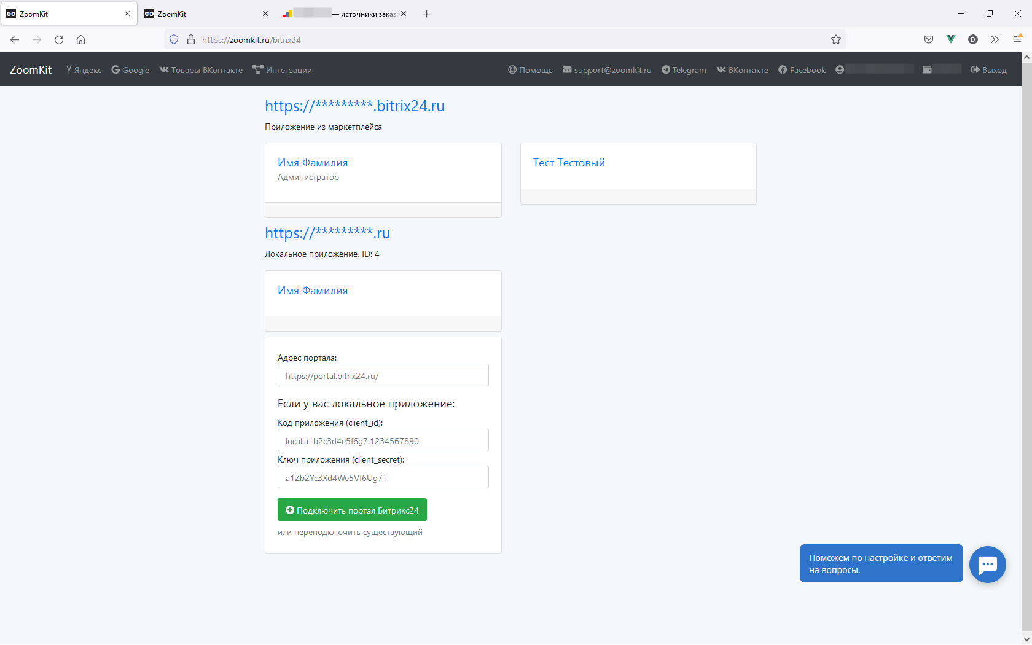This screenshot has width=1032, height=645.
Task: Bookmark this page with the star icon
Action: tap(836, 40)
